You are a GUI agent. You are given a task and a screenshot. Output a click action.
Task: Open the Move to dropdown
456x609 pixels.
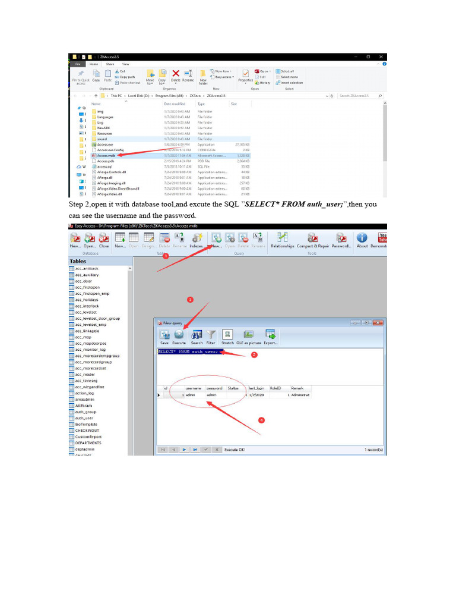click(x=150, y=77)
